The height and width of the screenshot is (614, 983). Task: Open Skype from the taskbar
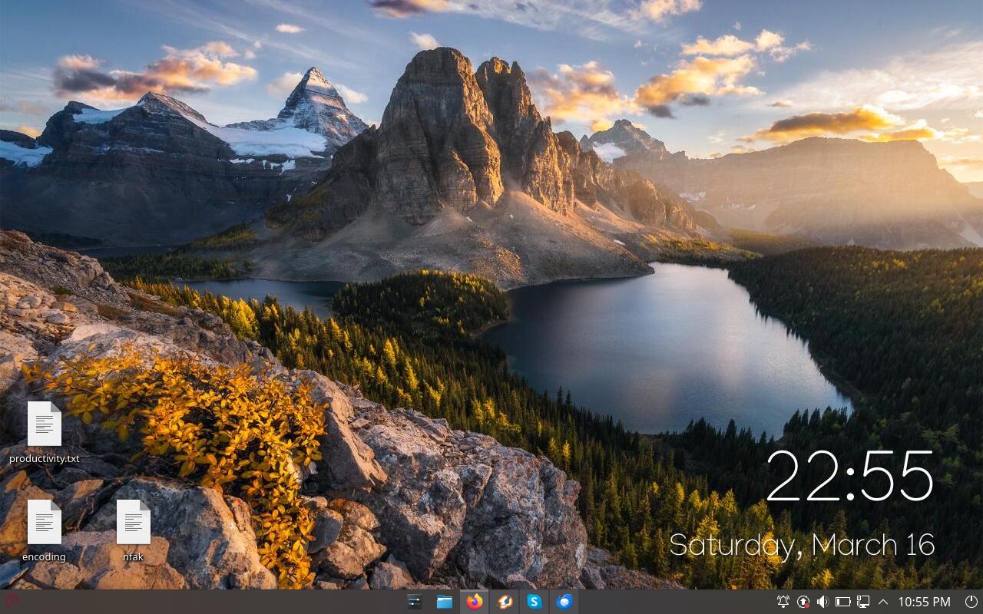(x=535, y=602)
